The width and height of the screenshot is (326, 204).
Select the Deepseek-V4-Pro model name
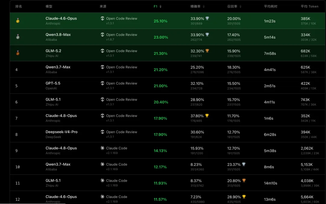pyautogui.click(x=62, y=132)
